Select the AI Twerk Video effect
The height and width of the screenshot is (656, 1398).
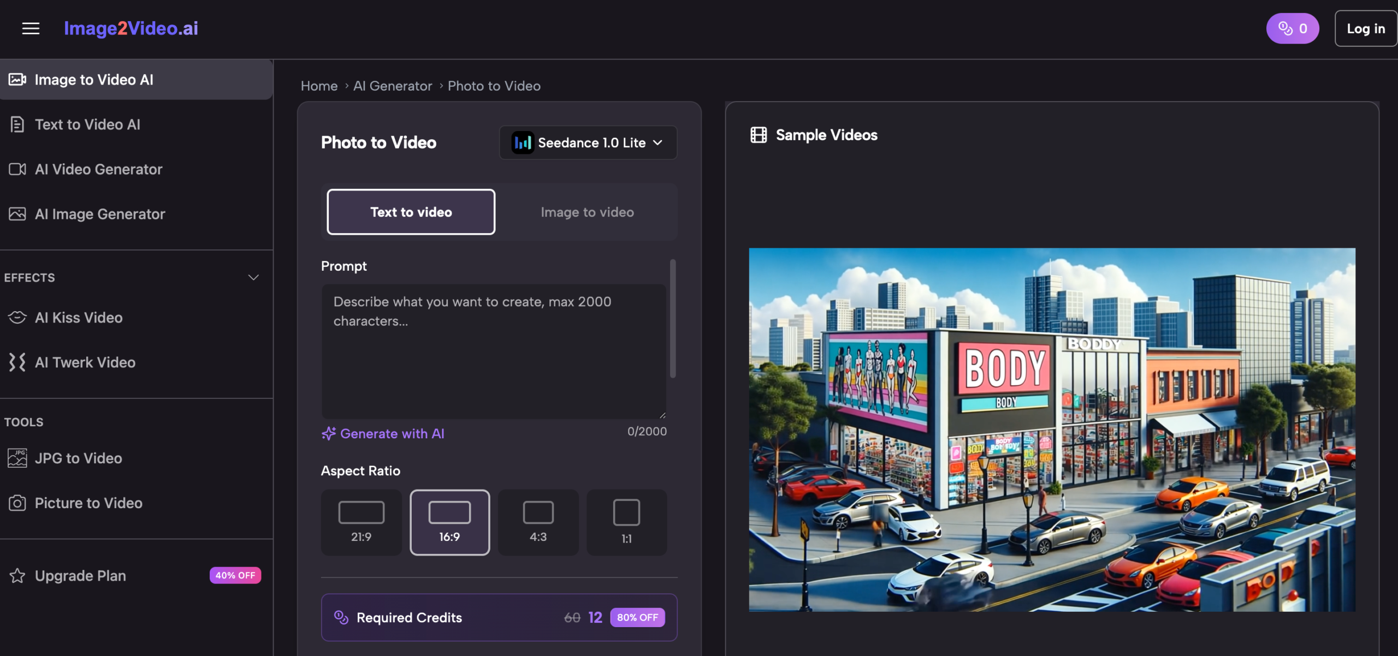coord(85,362)
